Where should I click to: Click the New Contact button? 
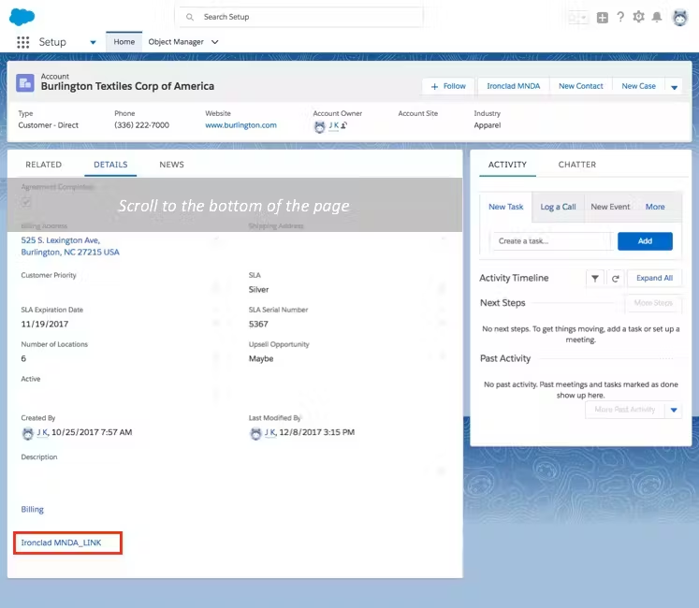pyautogui.click(x=580, y=86)
